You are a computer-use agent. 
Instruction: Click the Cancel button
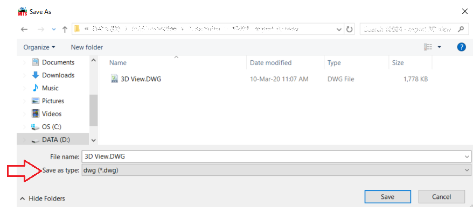(441, 197)
